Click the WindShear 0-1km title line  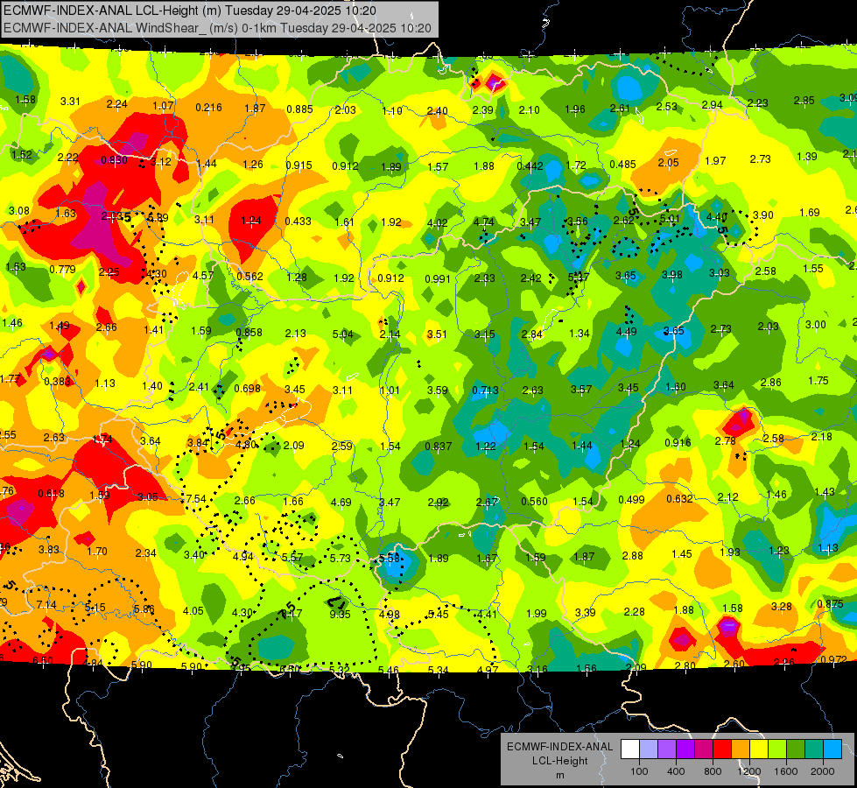(x=217, y=27)
